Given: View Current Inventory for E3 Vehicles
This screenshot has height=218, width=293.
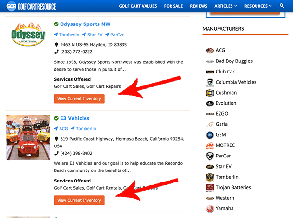Looking at the screenshot, I should click(x=79, y=200).
